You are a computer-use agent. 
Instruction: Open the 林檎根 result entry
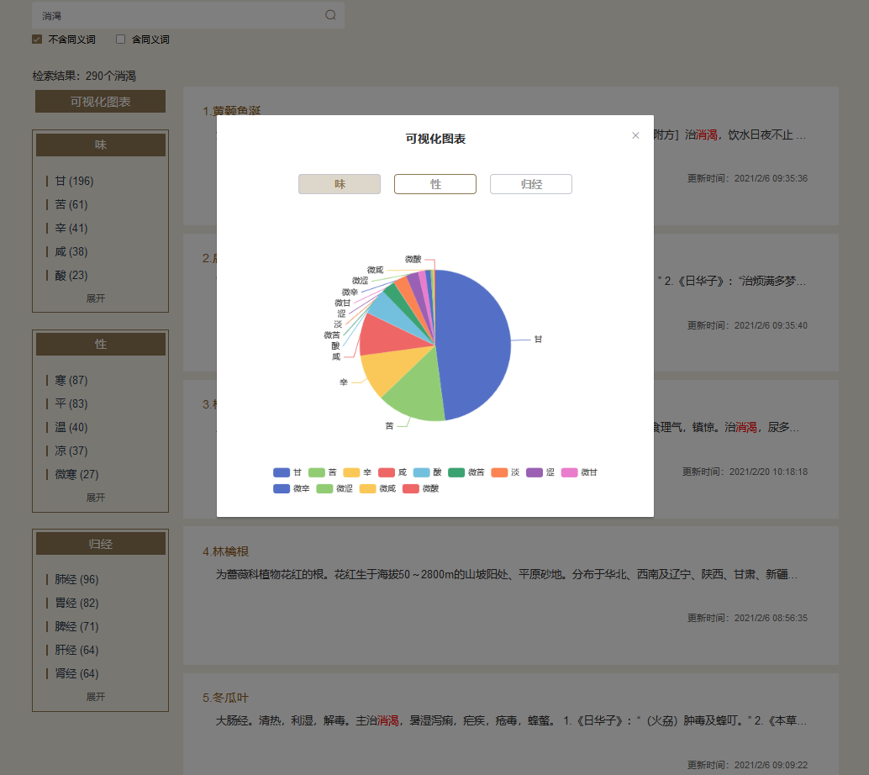click(x=230, y=551)
